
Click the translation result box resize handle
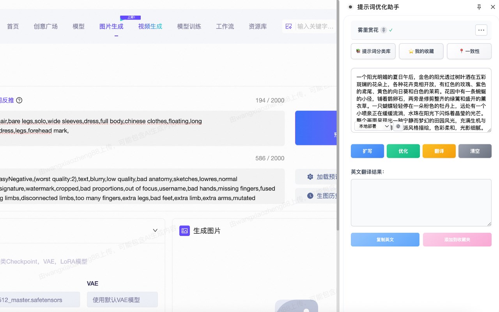point(489,224)
